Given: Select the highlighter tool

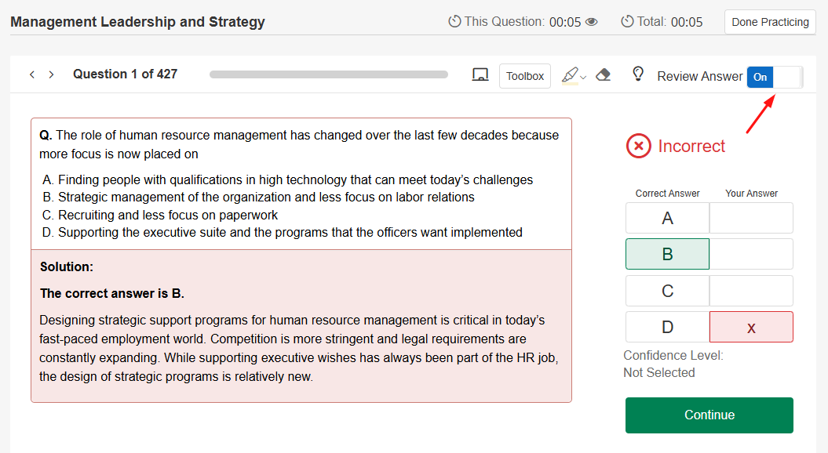Looking at the screenshot, I should coord(570,75).
